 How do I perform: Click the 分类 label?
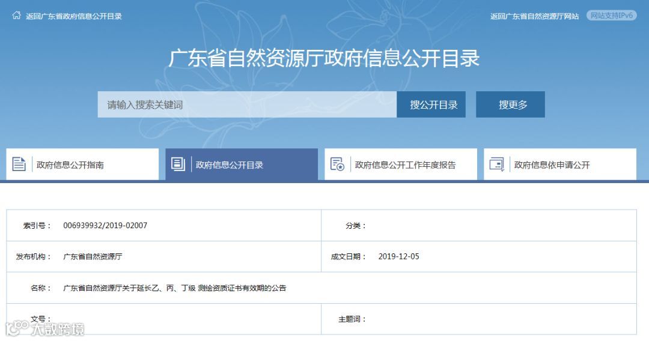(x=355, y=226)
